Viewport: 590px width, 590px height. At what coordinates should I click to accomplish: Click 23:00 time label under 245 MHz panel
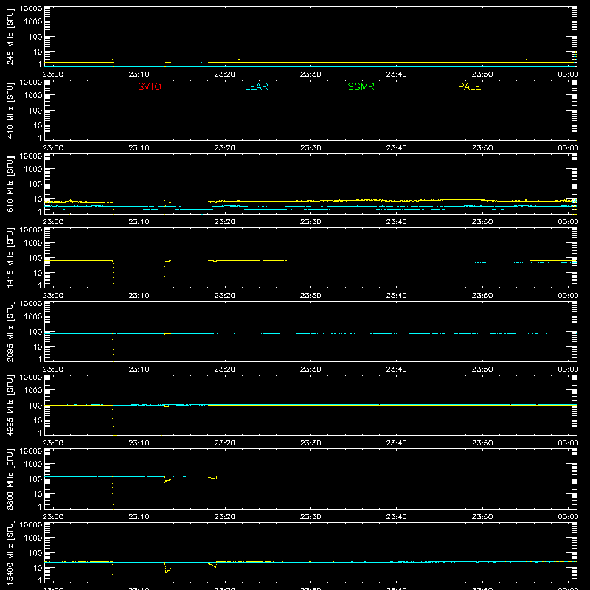click(x=53, y=74)
